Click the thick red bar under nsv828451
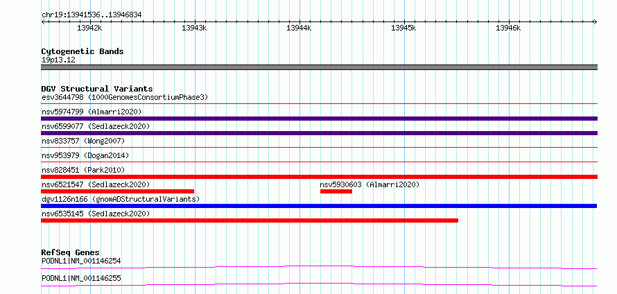Viewport: 617px width, 294px height. [x=319, y=177]
